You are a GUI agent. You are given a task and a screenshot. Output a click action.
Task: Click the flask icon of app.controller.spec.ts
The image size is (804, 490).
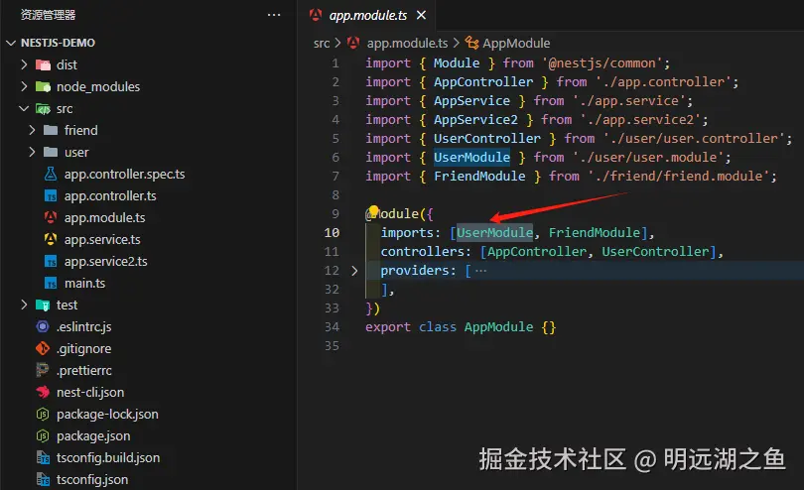pyautogui.click(x=51, y=174)
